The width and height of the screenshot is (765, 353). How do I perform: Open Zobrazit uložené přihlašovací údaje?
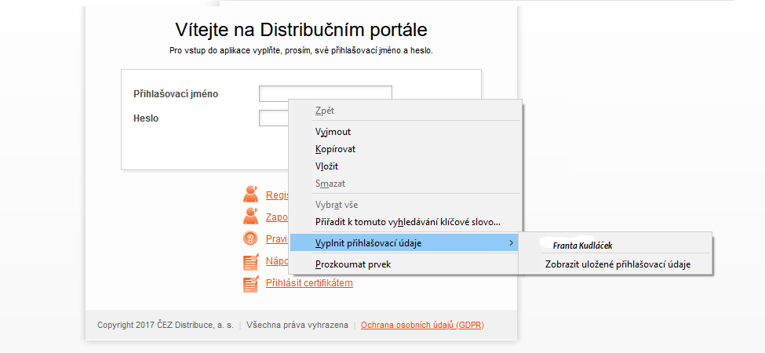click(x=617, y=264)
